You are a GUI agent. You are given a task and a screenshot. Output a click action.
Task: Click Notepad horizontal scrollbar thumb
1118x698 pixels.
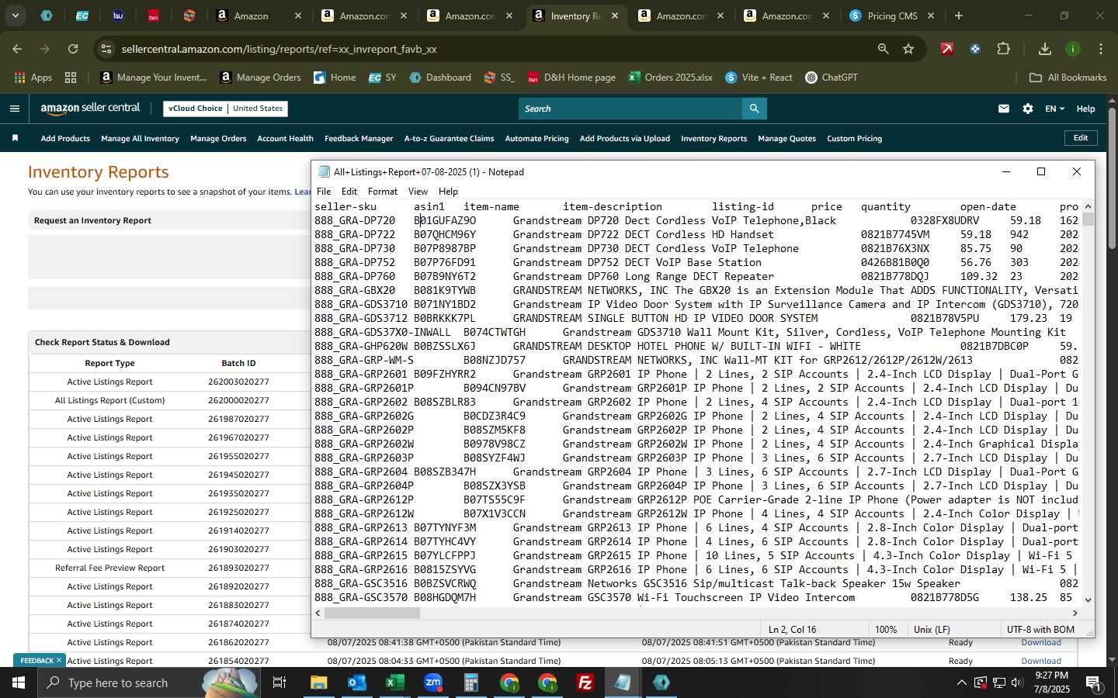tap(372, 613)
